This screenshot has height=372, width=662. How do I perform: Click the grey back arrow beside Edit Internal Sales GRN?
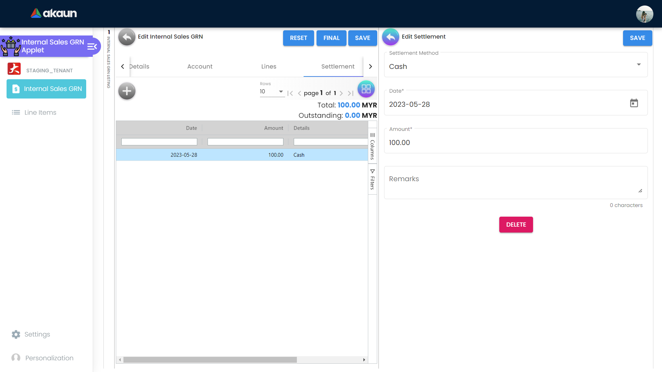point(127,37)
